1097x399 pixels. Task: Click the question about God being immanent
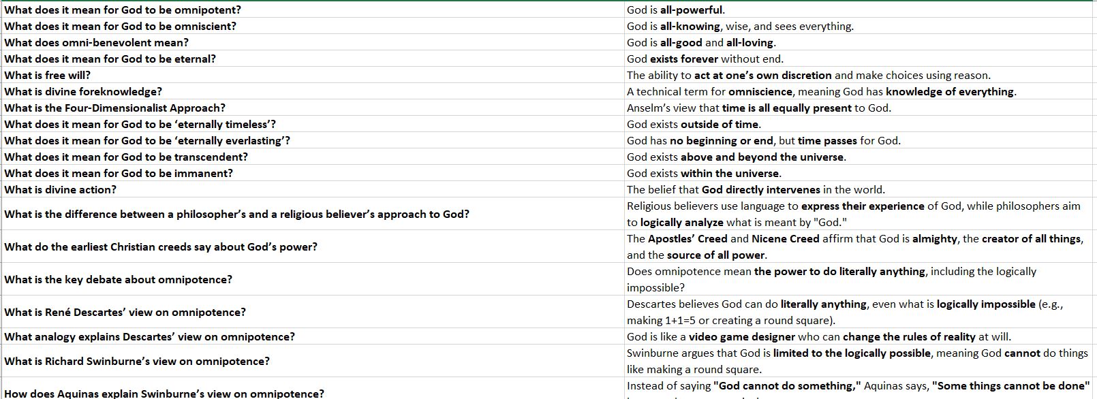(x=119, y=173)
